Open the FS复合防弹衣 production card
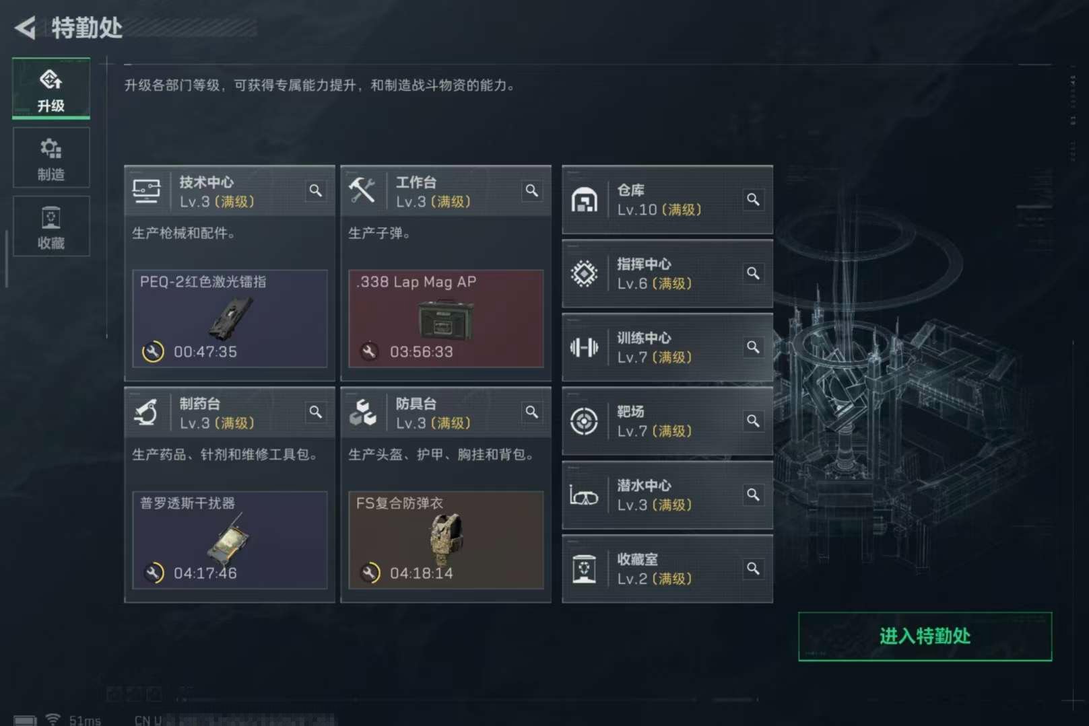1089x726 pixels. coord(446,540)
